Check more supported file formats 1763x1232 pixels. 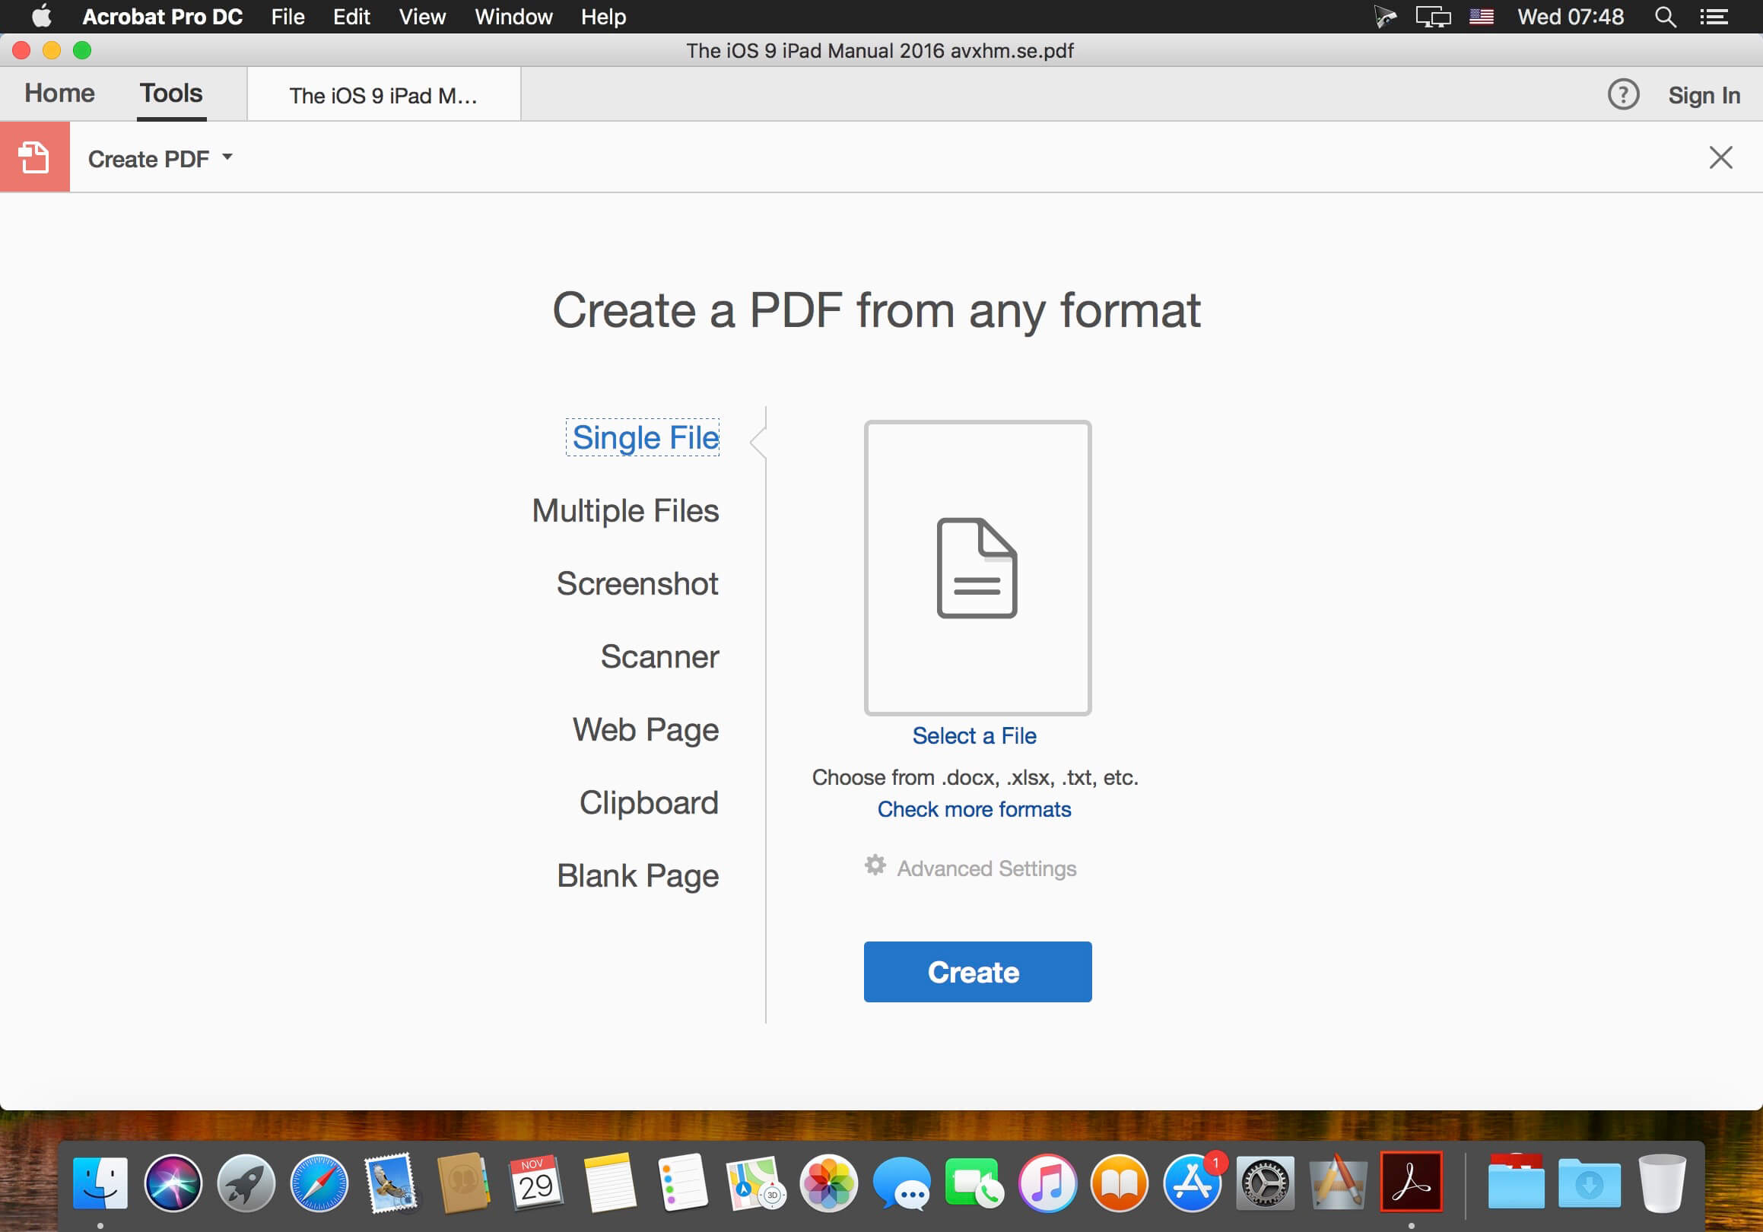pos(974,809)
